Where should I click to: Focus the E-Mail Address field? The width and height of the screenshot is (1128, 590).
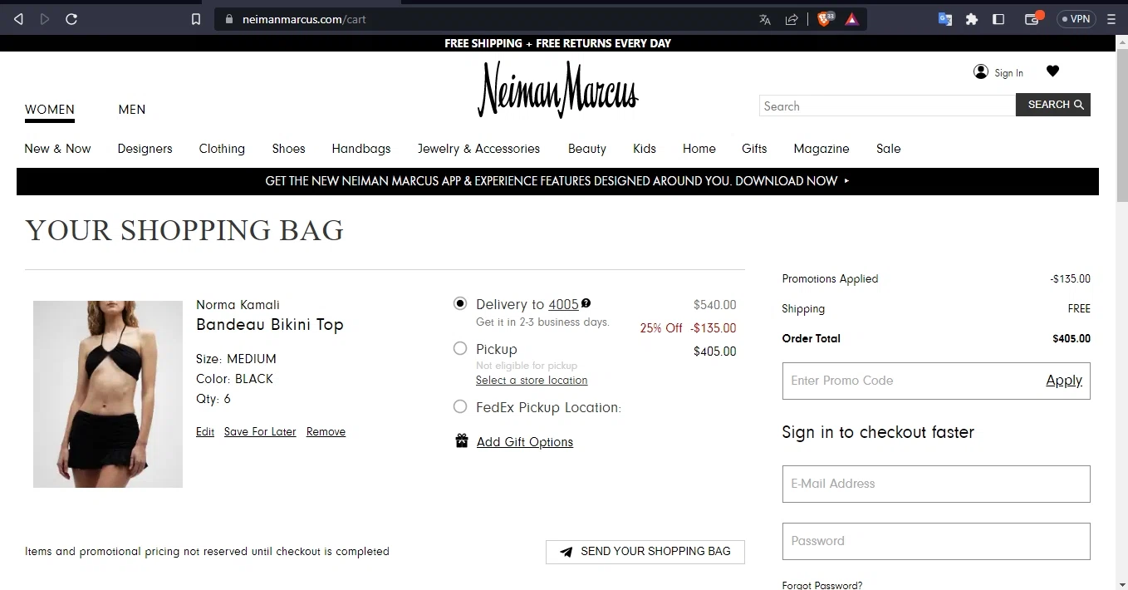(936, 484)
